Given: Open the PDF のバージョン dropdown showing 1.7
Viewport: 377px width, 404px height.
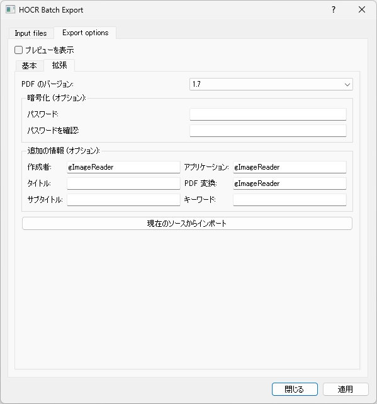Looking at the screenshot, I should coord(271,84).
